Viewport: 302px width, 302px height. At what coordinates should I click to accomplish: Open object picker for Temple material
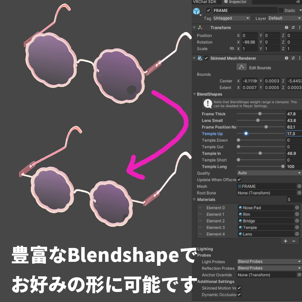297,227
